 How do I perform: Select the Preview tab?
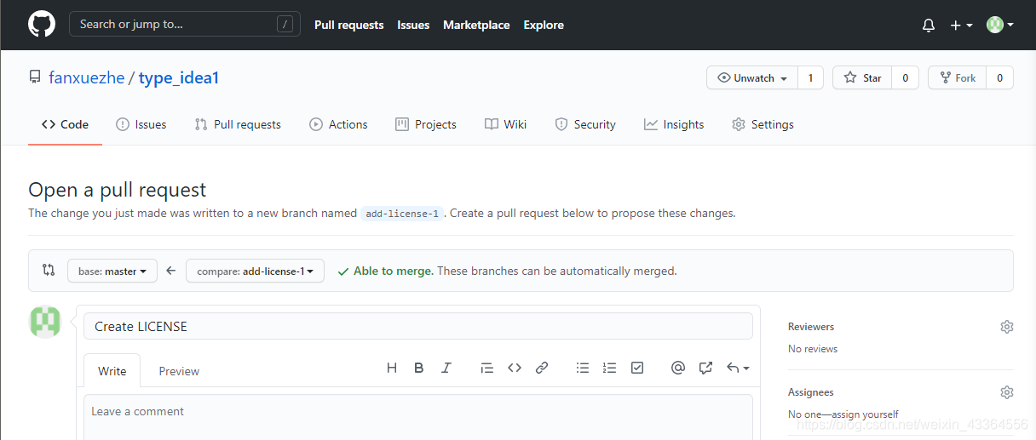(179, 371)
